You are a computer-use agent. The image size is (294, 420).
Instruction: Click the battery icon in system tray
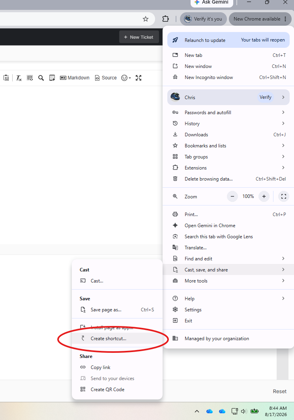point(255,411)
